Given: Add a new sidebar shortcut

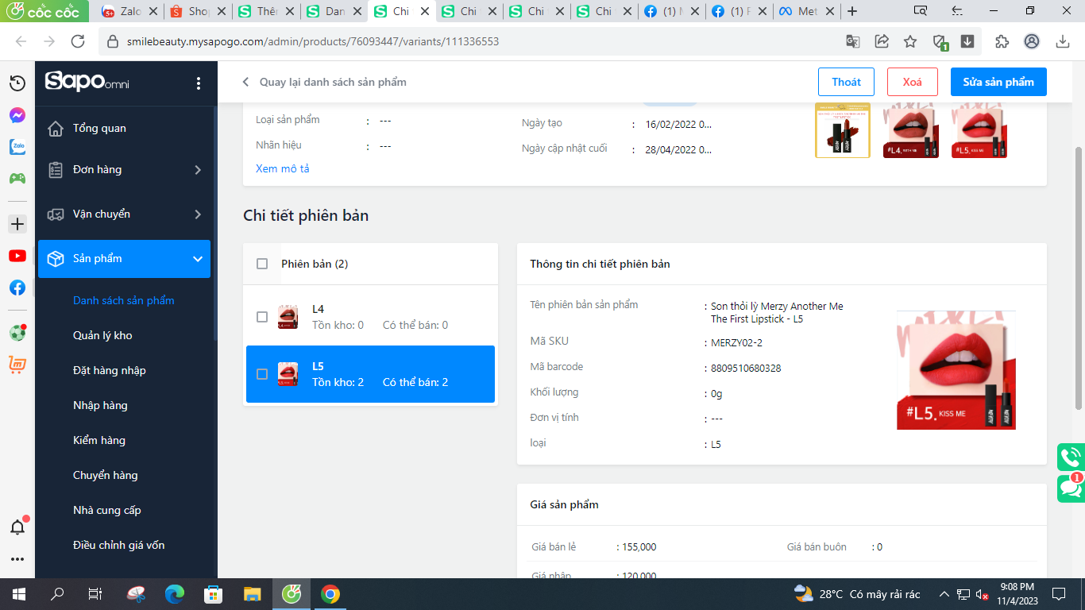Looking at the screenshot, I should [17, 224].
